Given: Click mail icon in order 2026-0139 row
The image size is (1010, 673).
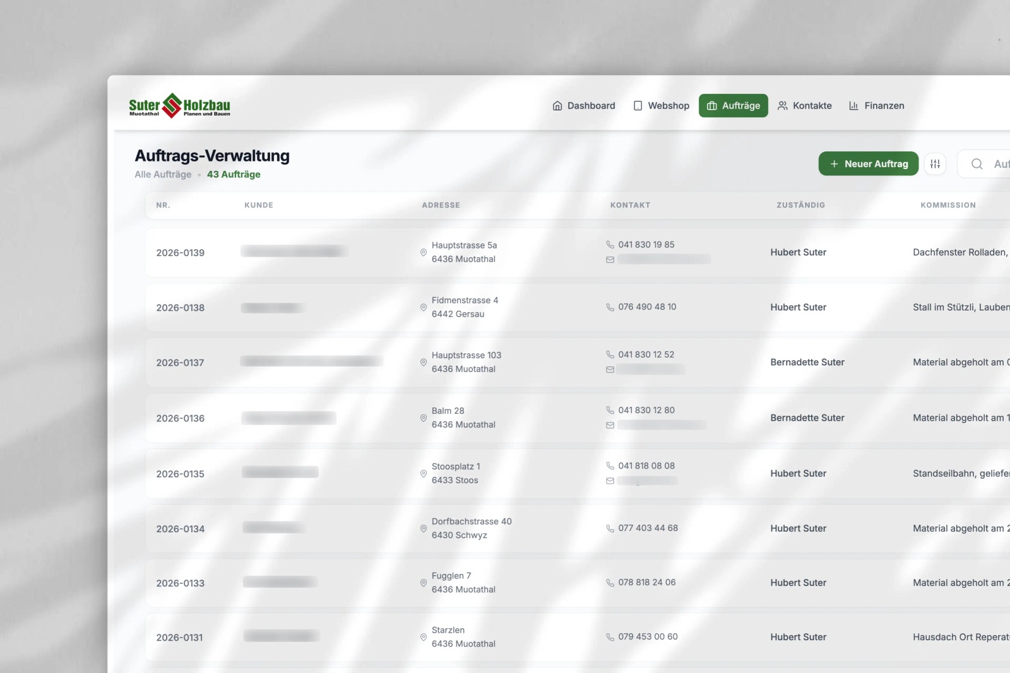Looking at the screenshot, I should pyautogui.click(x=610, y=260).
